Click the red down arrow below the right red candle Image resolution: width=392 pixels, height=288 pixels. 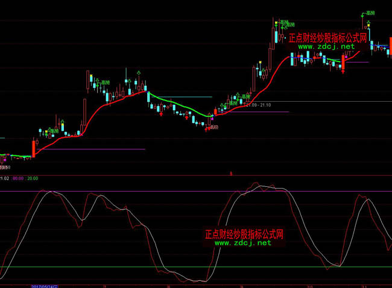[343, 72]
